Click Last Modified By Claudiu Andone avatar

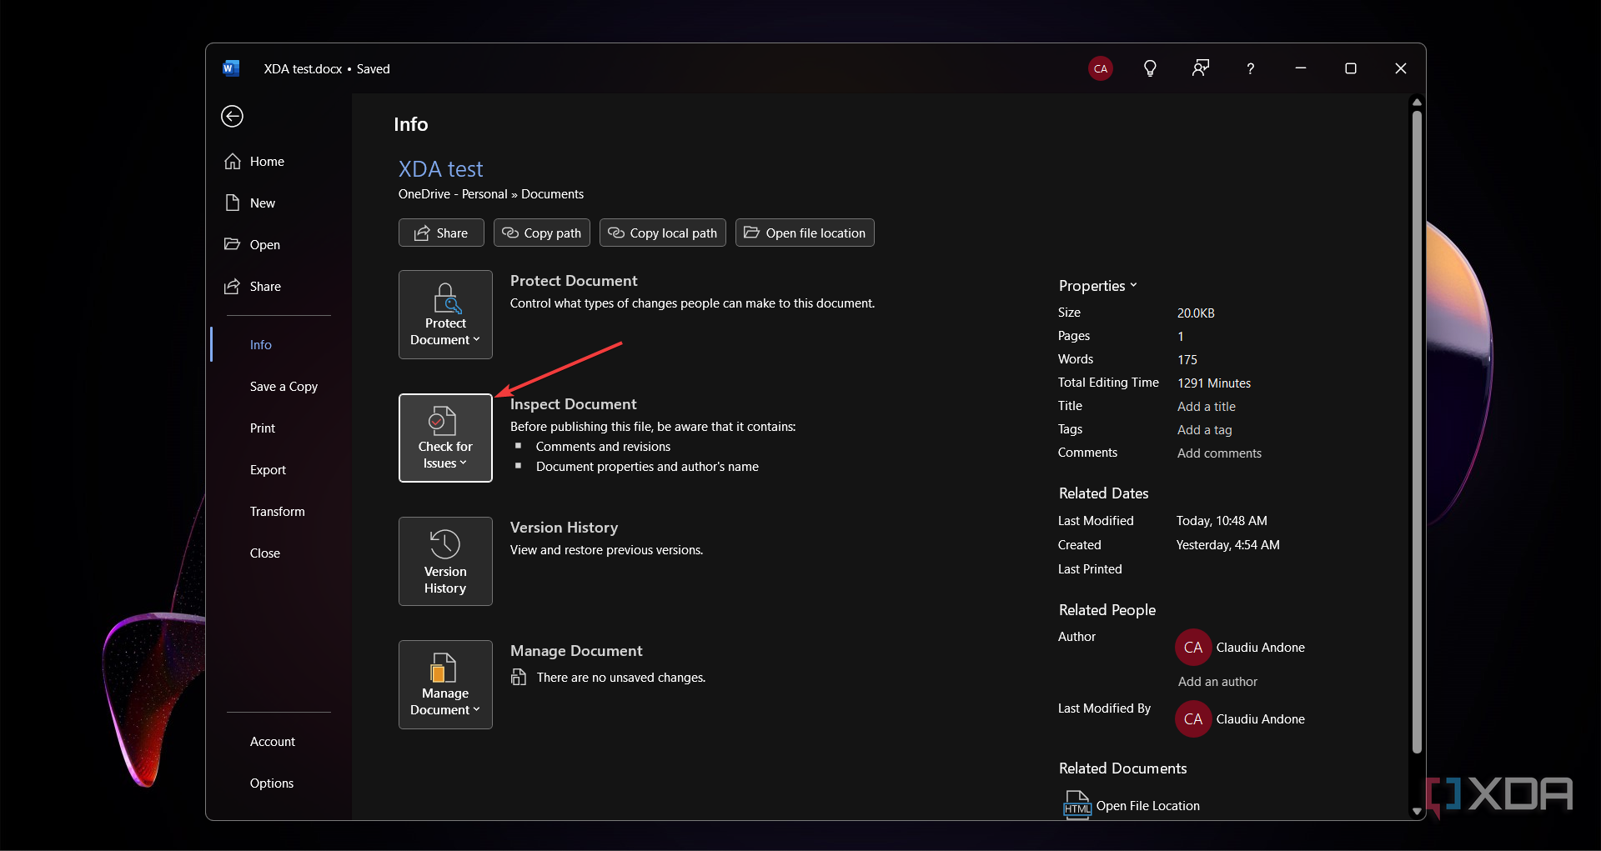pyautogui.click(x=1193, y=719)
